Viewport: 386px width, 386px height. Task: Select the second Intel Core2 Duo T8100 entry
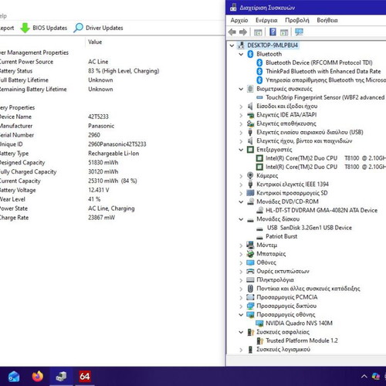tap(326, 167)
